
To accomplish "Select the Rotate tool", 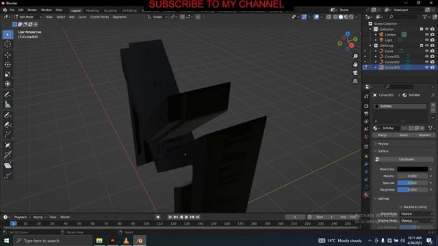I will tap(8, 64).
